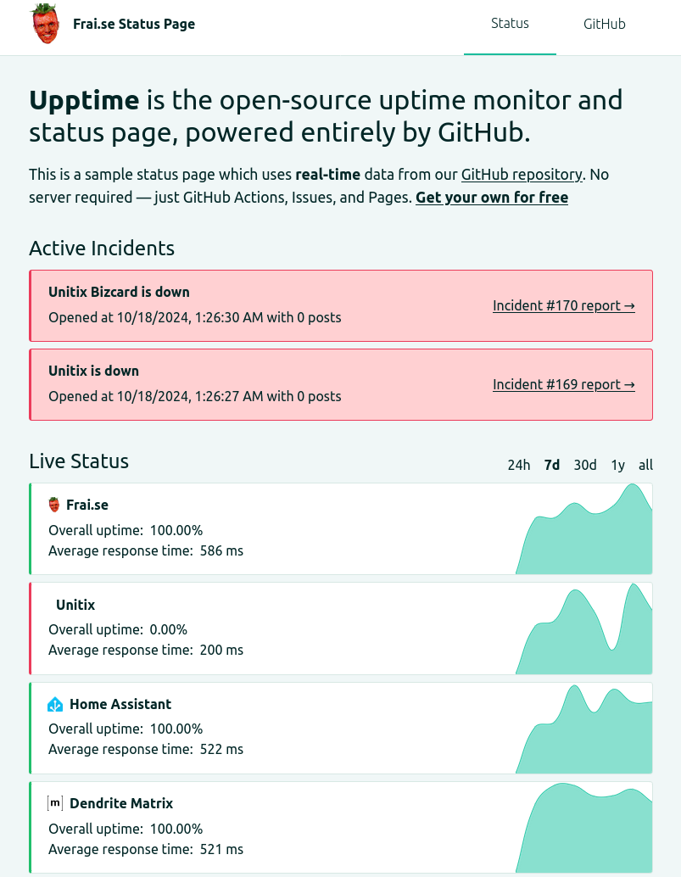Select the 30d time range
The image size is (681, 877).
585,465
